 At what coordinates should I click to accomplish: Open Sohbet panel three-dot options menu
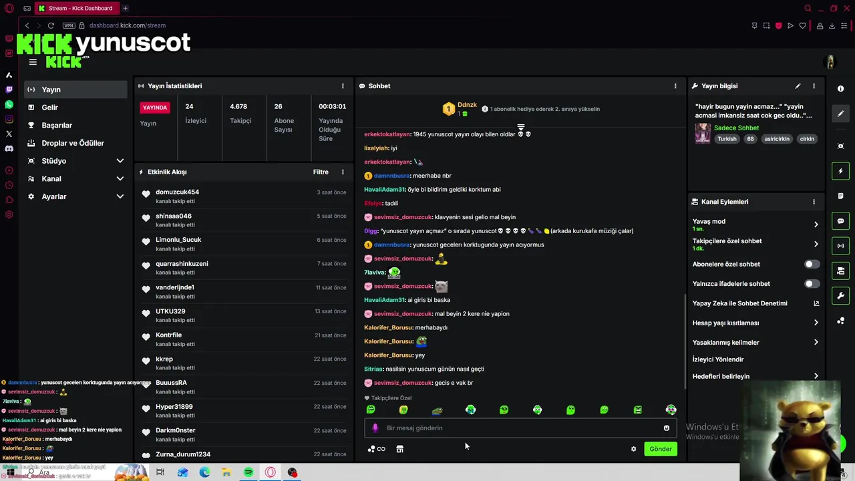click(675, 86)
